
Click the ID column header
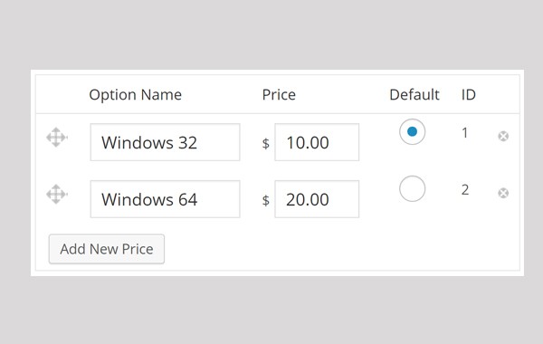(x=469, y=94)
